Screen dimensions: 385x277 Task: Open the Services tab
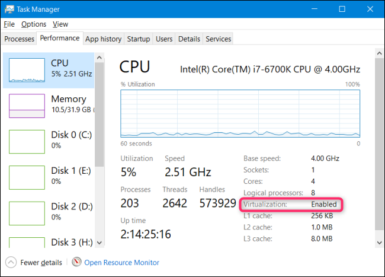(218, 39)
